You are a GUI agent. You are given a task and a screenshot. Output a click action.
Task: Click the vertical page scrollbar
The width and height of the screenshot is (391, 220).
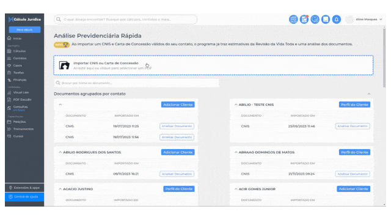pos(384,57)
